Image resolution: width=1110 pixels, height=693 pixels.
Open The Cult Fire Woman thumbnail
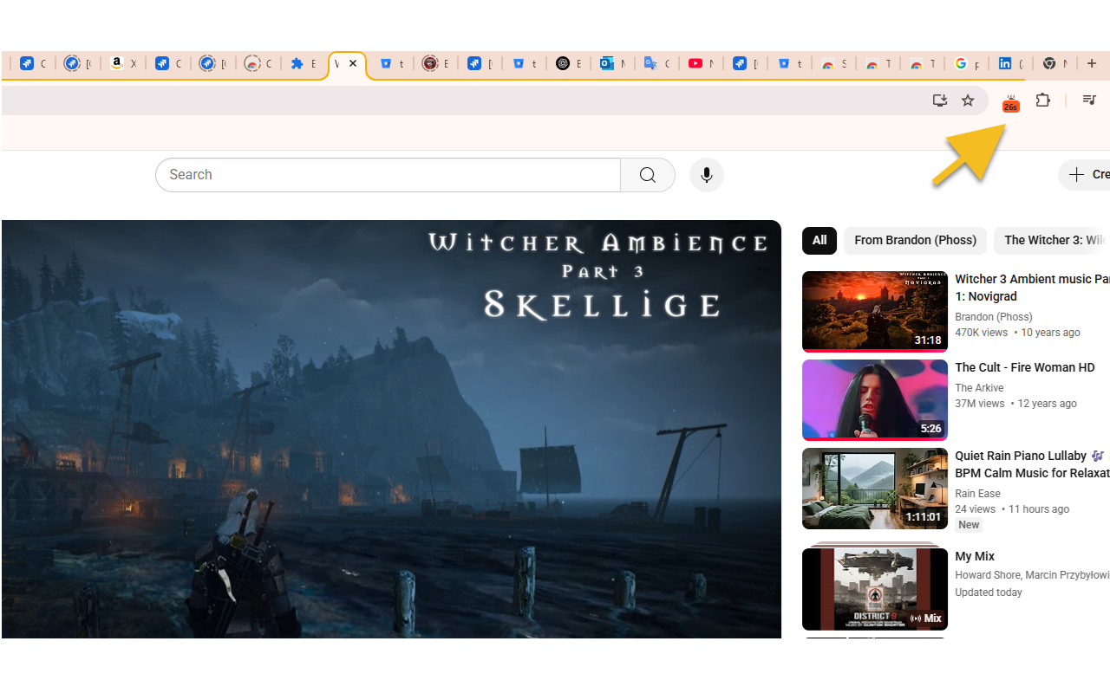pyautogui.click(x=875, y=400)
